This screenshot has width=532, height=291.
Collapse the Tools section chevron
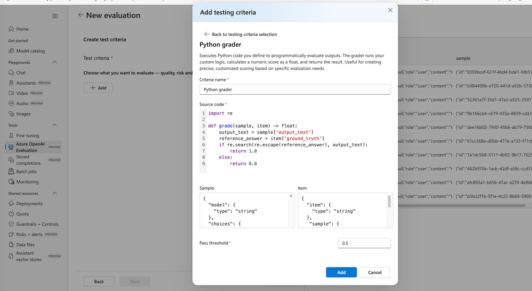[55, 125]
